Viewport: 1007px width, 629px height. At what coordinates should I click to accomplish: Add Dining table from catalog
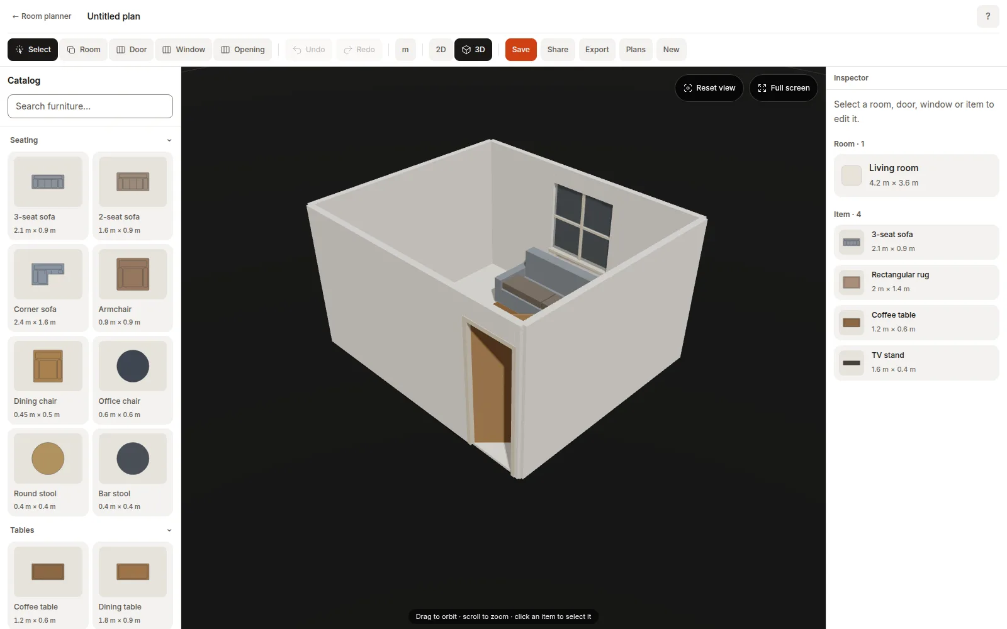pyautogui.click(x=133, y=585)
